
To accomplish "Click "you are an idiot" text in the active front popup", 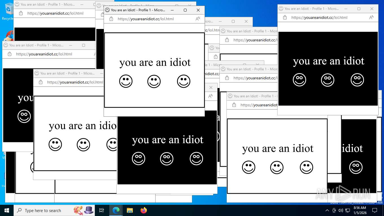I will 155,62.
